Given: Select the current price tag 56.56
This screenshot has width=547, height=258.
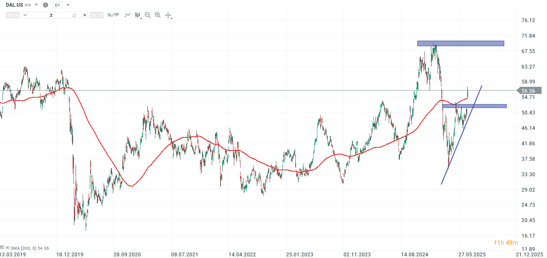Looking at the screenshot, I should tap(529, 91).
